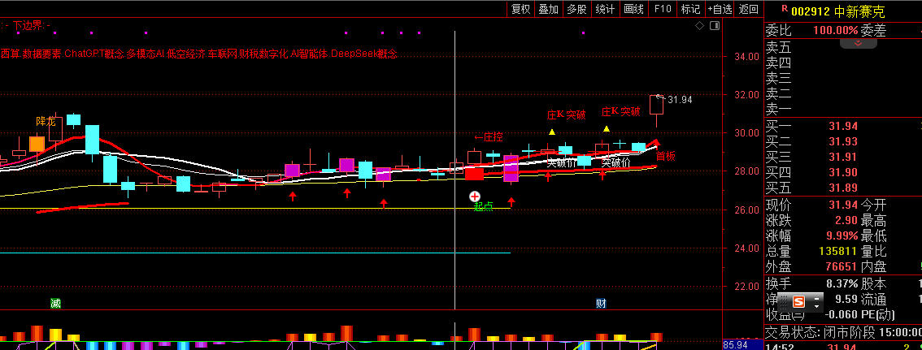922x350 pixels.
Task: Open the 叠加 overlay menu
Action: click(x=548, y=9)
